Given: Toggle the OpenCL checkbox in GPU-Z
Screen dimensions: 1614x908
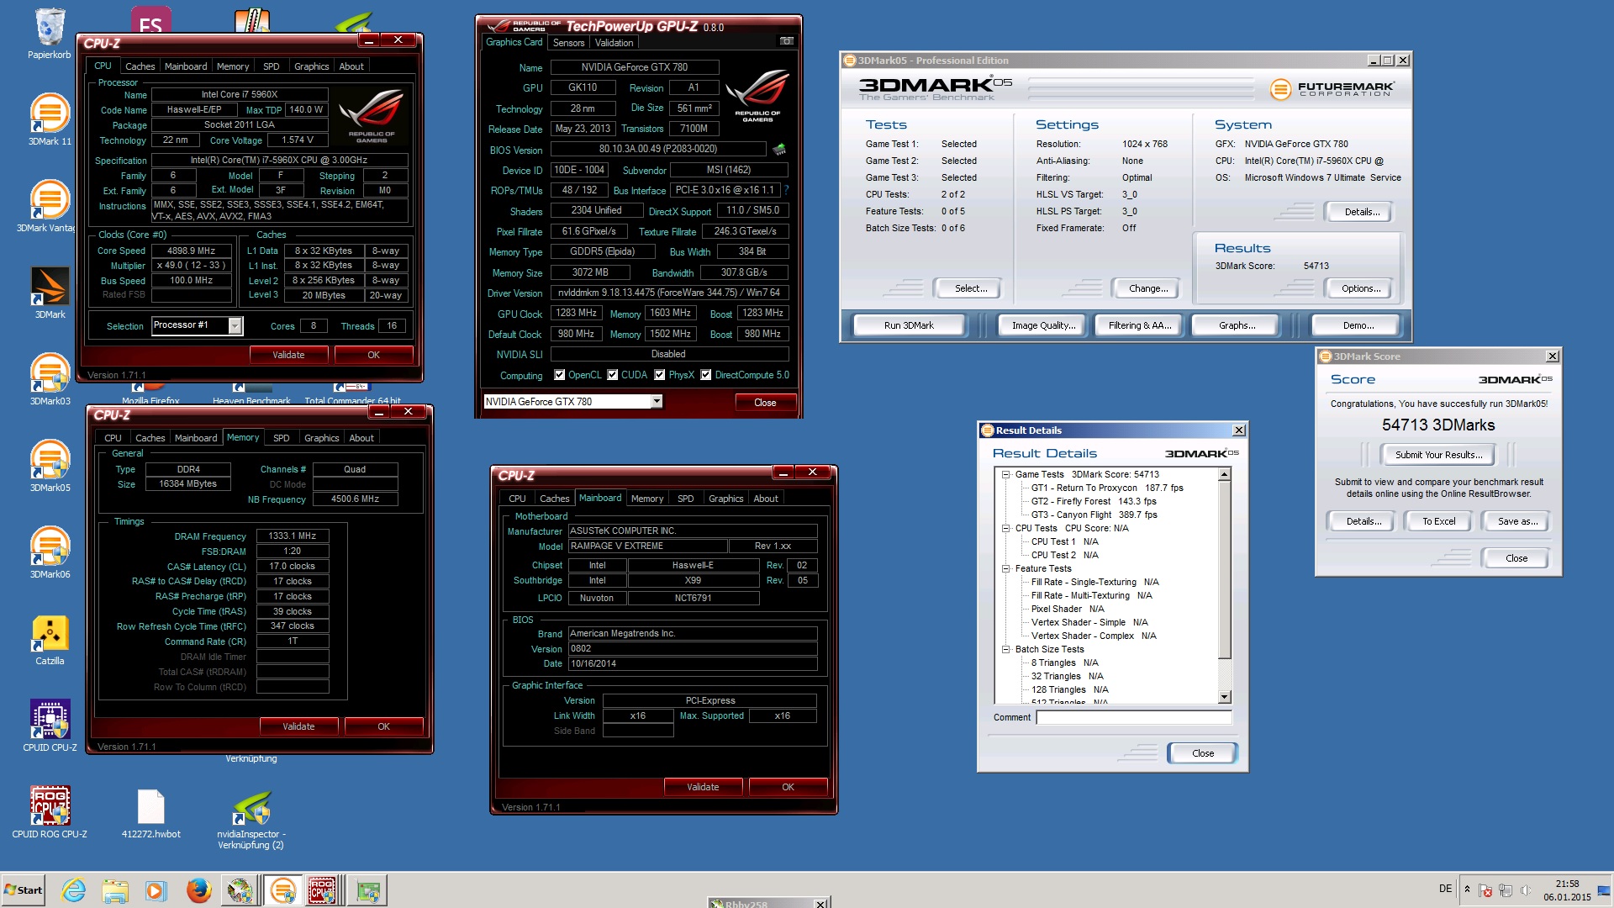Looking at the screenshot, I should [560, 375].
